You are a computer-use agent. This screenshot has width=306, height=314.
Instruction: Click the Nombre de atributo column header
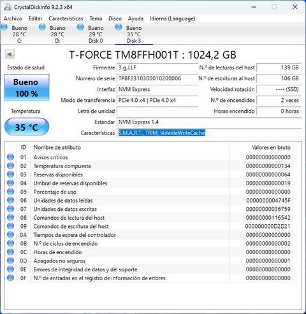point(130,147)
